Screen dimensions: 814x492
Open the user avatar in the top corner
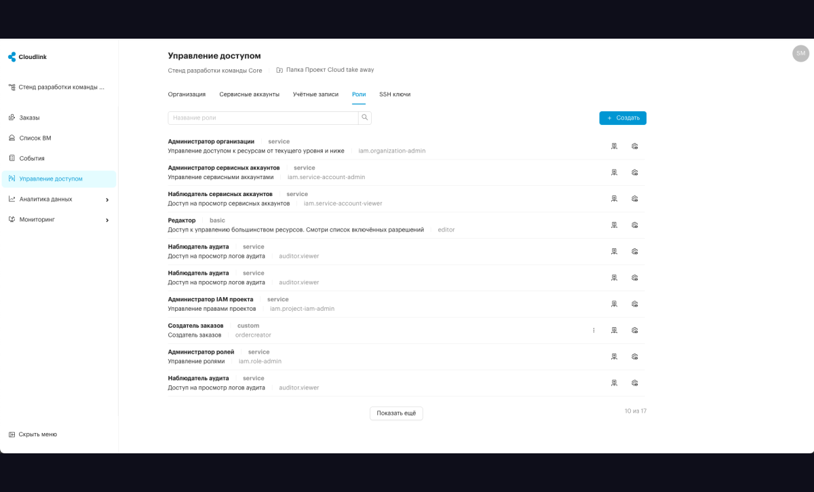(x=800, y=54)
